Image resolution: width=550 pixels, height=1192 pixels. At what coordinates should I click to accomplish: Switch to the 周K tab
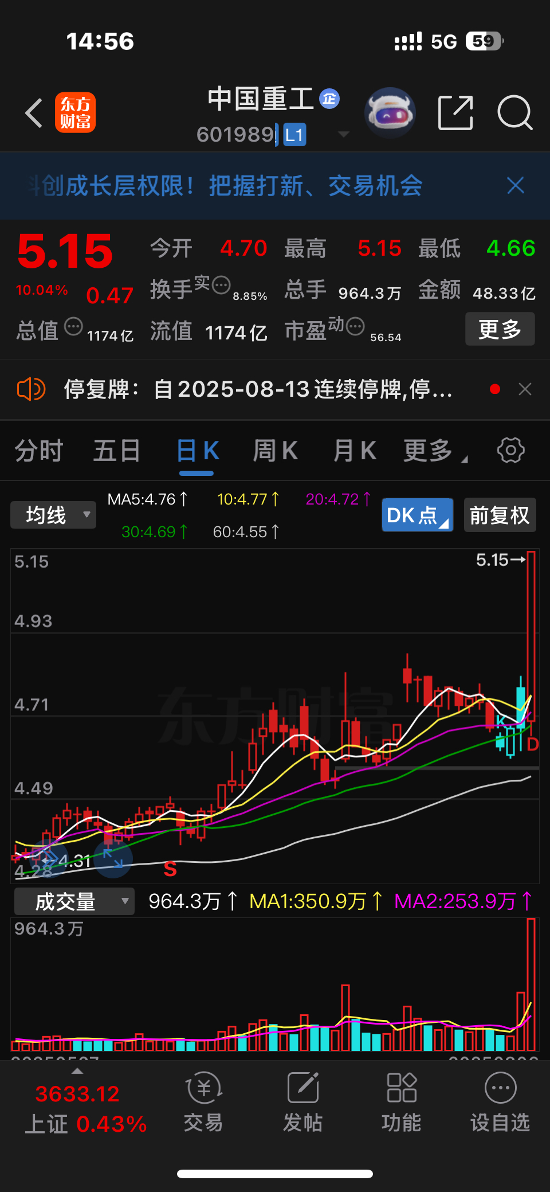276,451
